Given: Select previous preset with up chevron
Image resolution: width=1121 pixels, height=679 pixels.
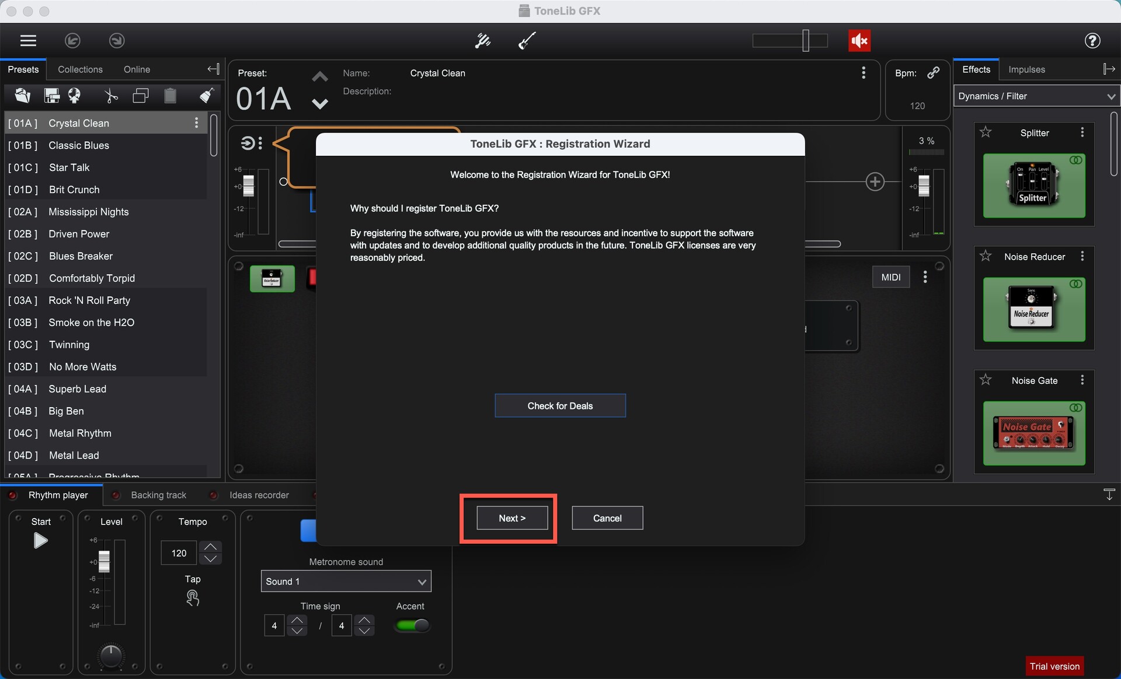Looking at the screenshot, I should point(320,76).
